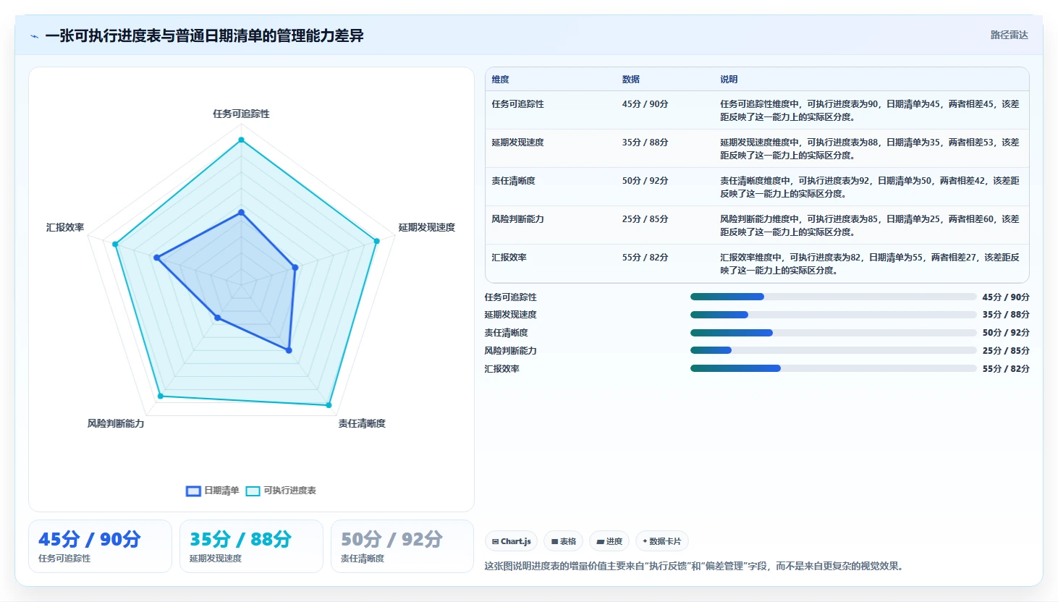Select the 数据卡片 tag chip
The height and width of the screenshot is (602, 1058).
662,541
